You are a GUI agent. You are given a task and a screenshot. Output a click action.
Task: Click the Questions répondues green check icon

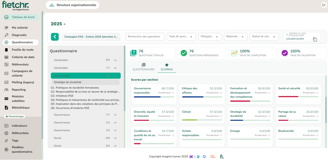[x=184, y=53]
